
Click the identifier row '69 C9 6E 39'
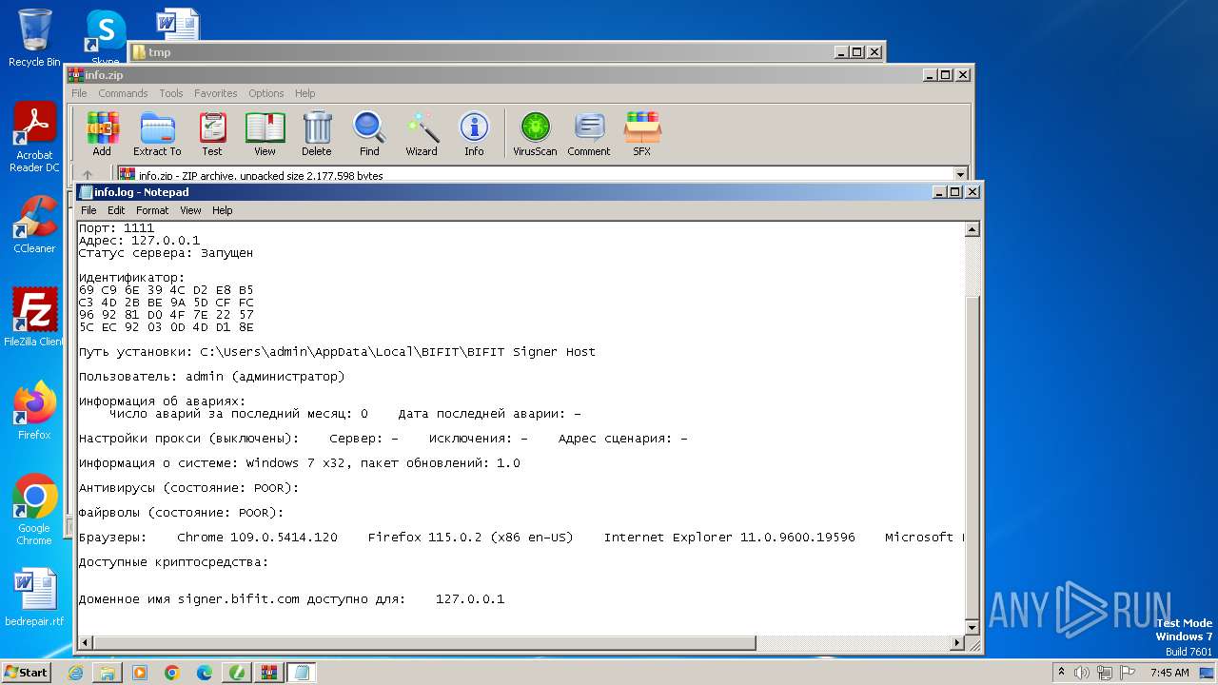[166, 290]
